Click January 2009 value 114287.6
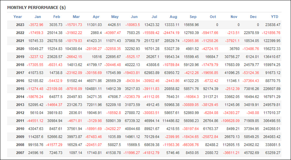The height and width of the screenshot is (160, 291). click(x=36, y=137)
